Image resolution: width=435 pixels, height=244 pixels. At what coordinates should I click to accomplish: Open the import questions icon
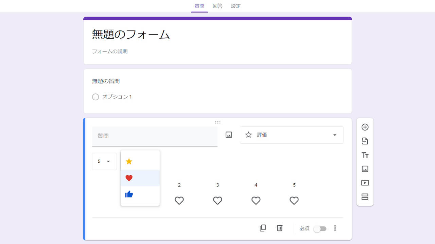point(365,141)
